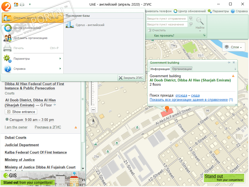Click the green 'Stand out' map advertisement

[x=224, y=178]
